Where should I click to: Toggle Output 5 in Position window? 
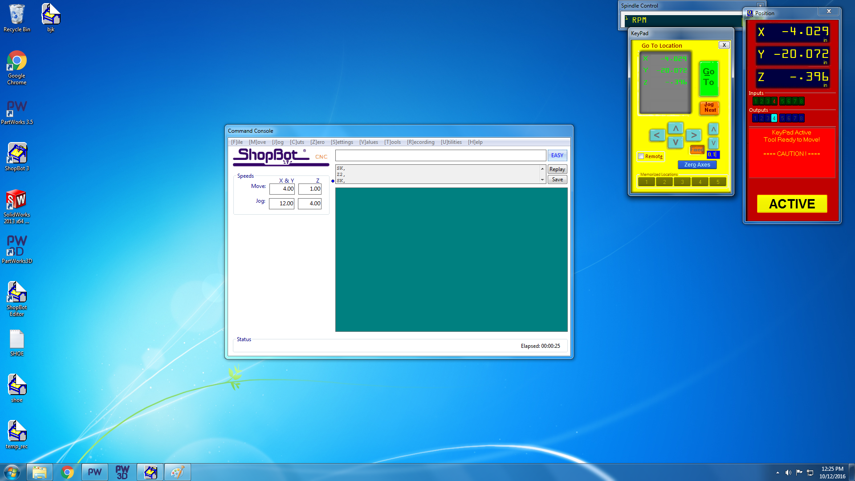point(782,118)
